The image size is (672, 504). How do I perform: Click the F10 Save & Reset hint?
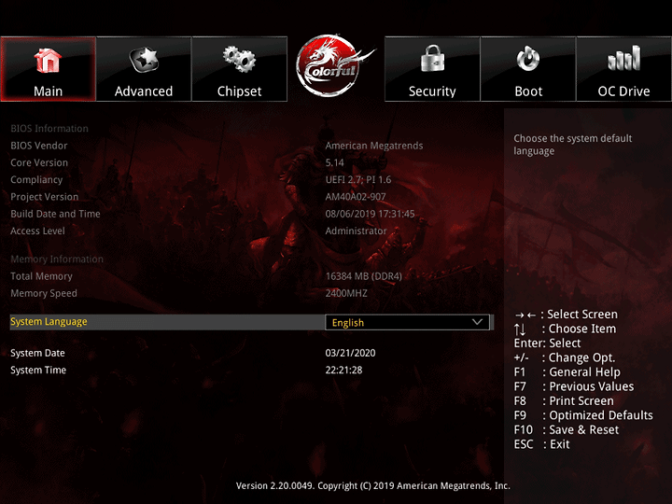[567, 430]
